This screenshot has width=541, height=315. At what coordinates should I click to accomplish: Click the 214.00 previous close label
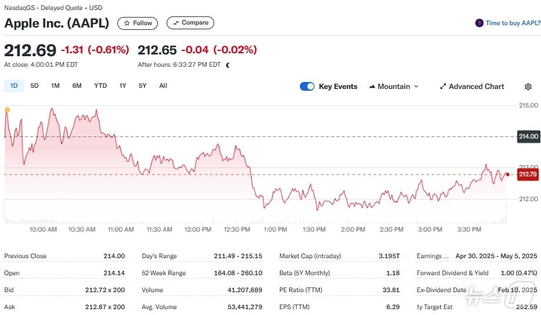tap(528, 136)
